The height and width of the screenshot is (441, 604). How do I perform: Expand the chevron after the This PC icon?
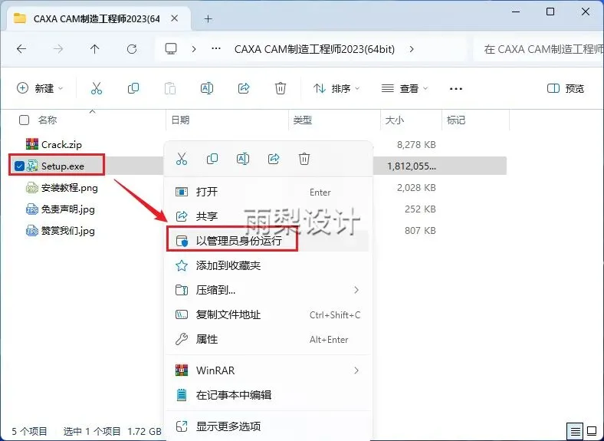click(194, 49)
